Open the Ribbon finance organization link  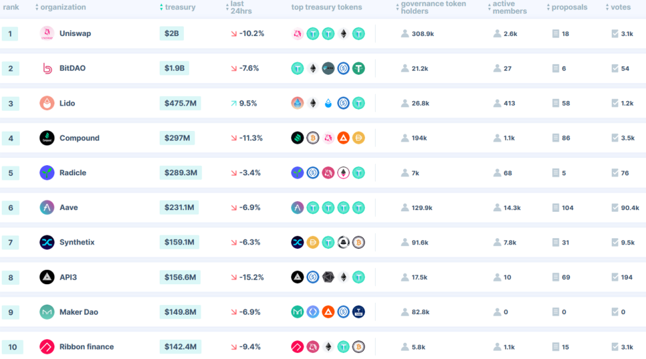86,346
